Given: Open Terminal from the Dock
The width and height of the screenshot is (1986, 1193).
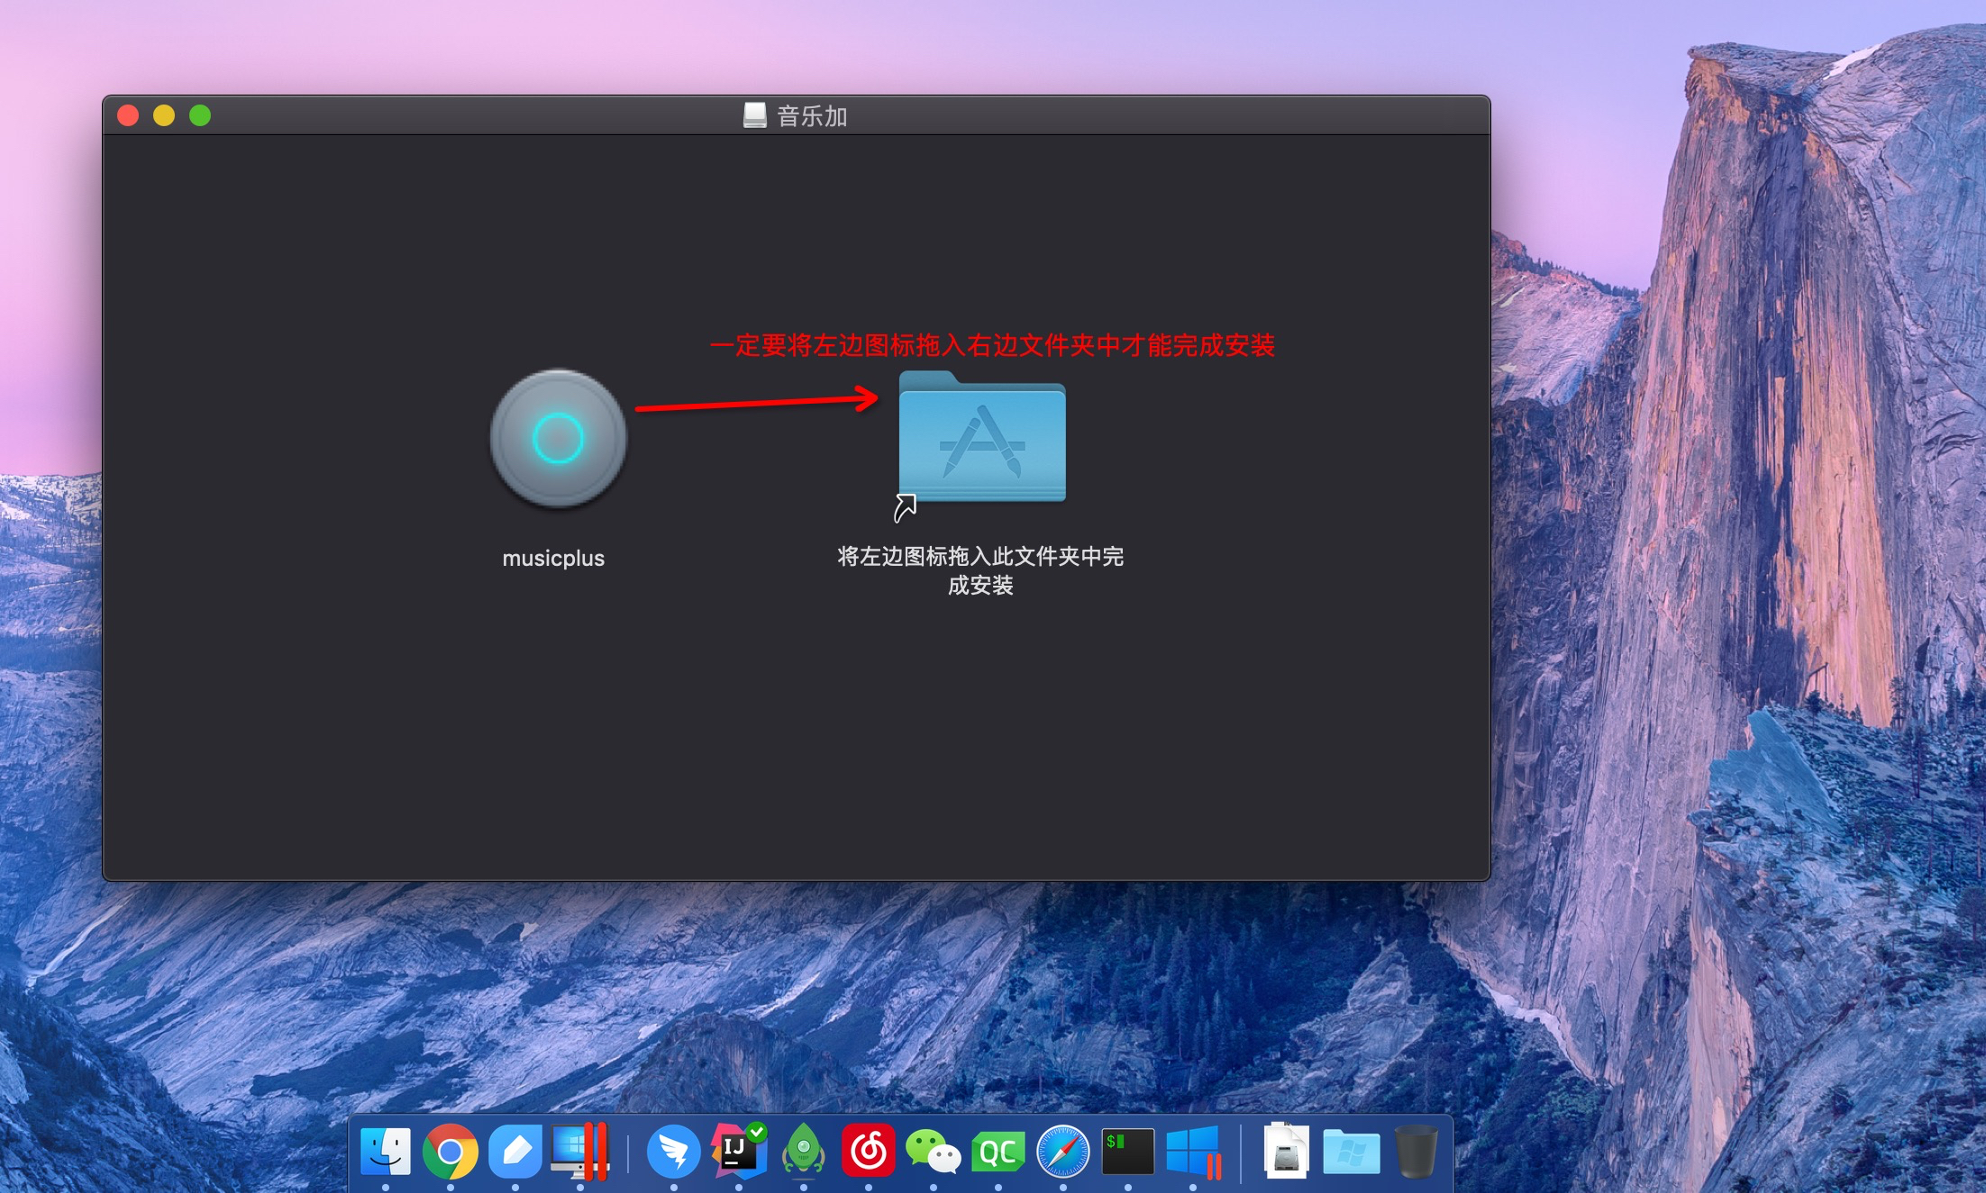Looking at the screenshot, I should coord(1128,1152).
